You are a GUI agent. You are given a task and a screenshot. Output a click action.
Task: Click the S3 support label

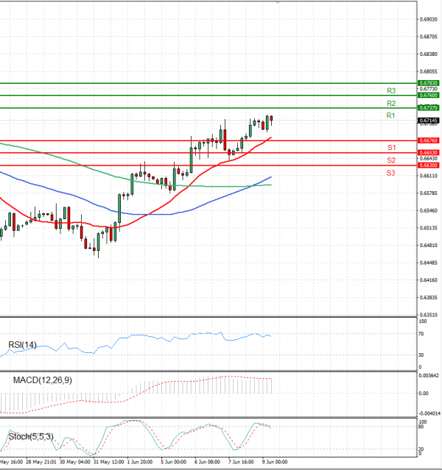pyautogui.click(x=390, y=173)
